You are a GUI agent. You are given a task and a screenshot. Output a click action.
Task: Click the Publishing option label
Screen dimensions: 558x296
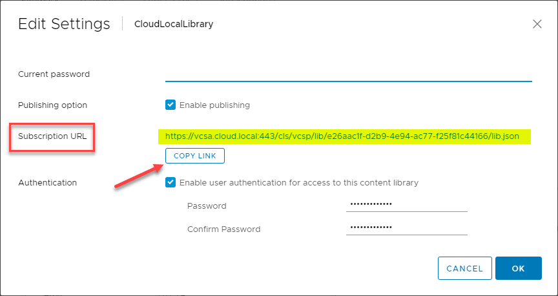tap(52, 105)
